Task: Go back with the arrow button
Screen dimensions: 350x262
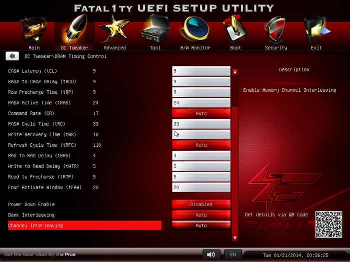Action: point(12,56)
